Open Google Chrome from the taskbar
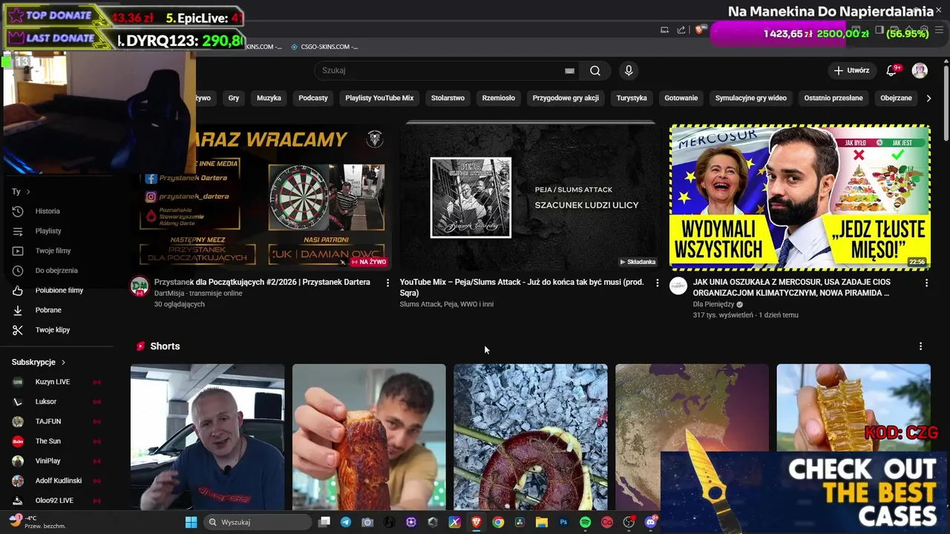 coord(498,522)
